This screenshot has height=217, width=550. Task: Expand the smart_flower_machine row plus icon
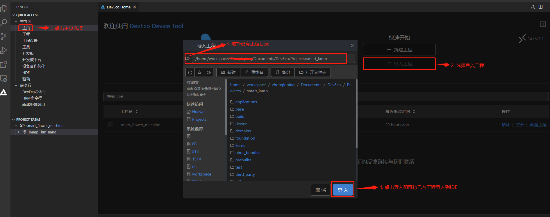click(x=111, y=125)
